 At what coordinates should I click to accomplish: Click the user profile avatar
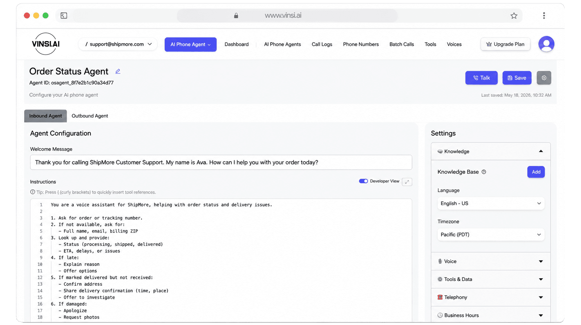(546, 44)
